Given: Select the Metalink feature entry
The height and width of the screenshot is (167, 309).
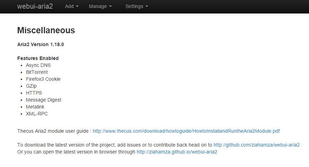Looking at the screenshot, I should [x=35, y=107].
